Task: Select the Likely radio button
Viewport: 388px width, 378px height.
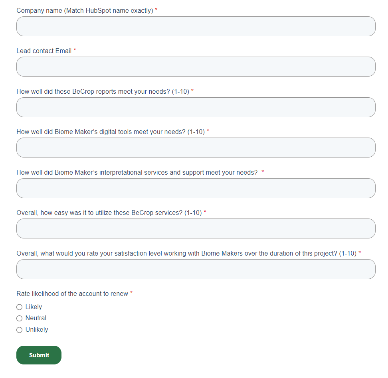Action: 19,307
